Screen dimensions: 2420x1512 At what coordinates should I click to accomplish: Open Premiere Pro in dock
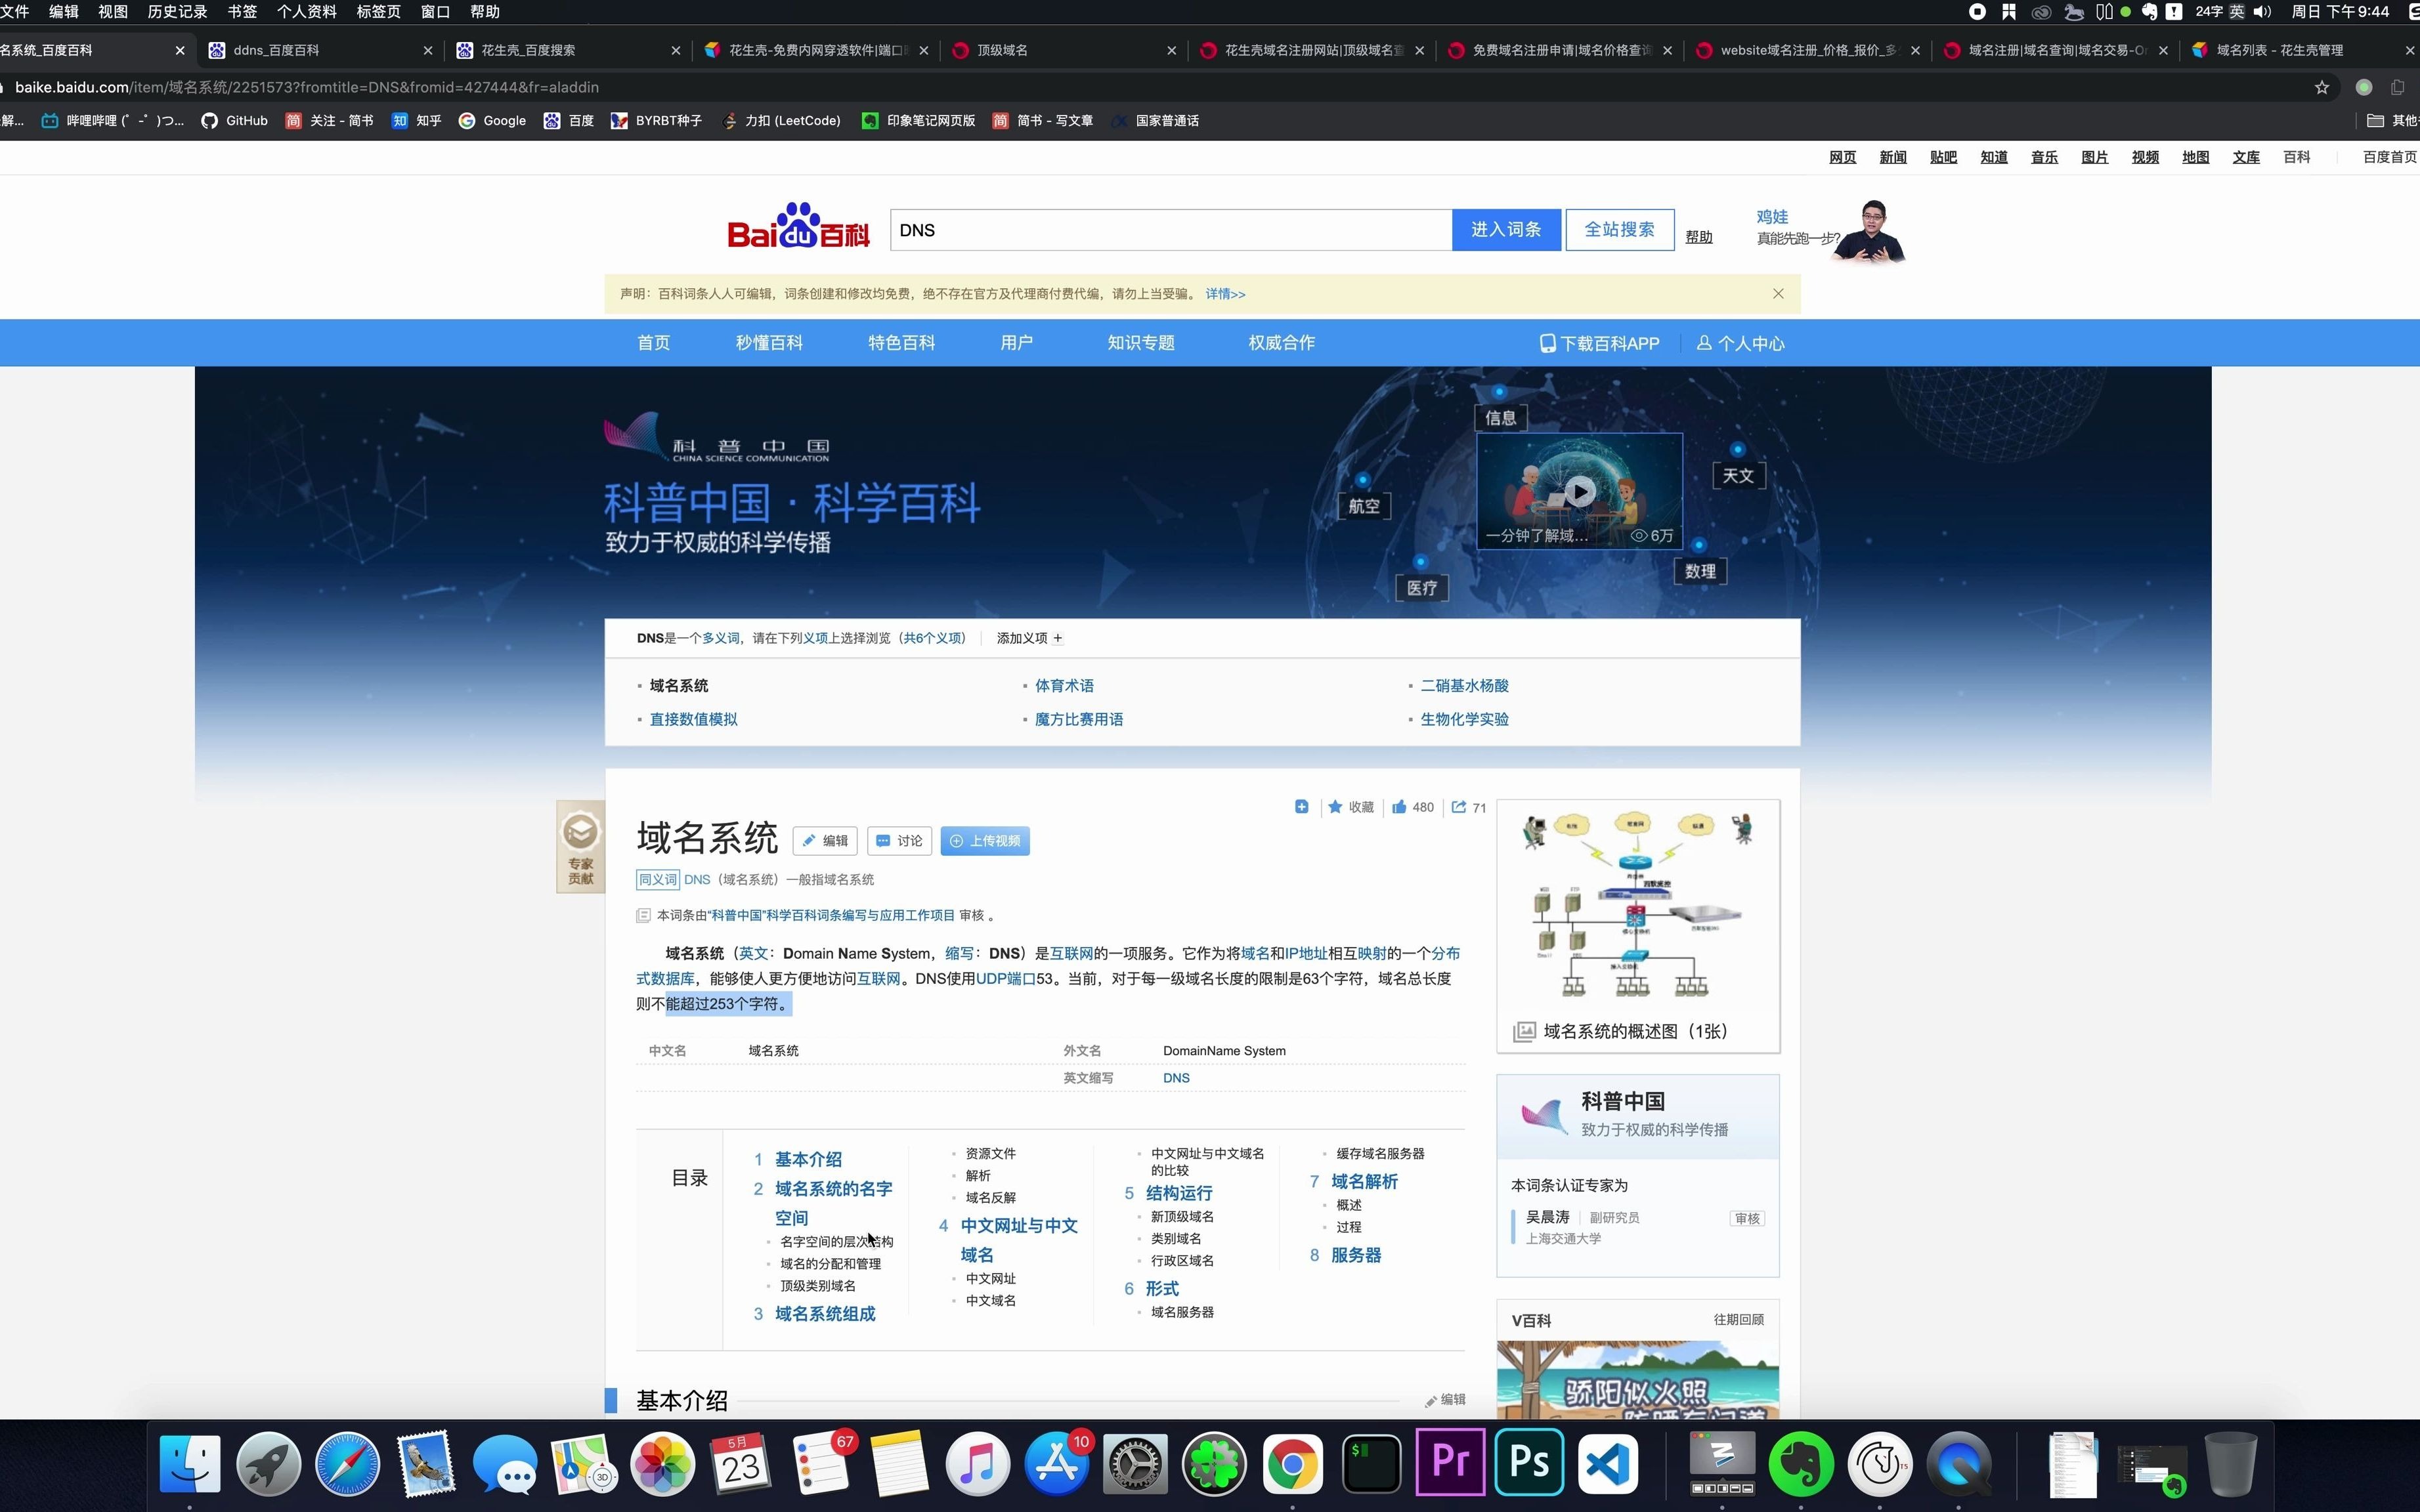click(x=1450, y=1462)
